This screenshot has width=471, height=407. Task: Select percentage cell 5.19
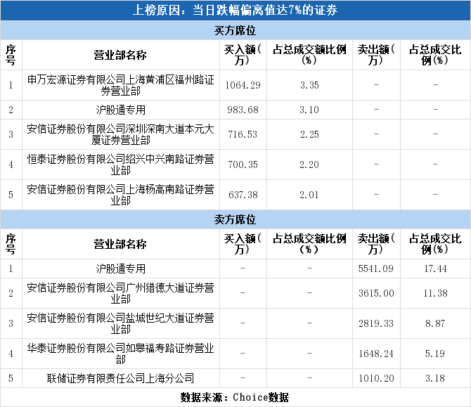coord(436,354)
